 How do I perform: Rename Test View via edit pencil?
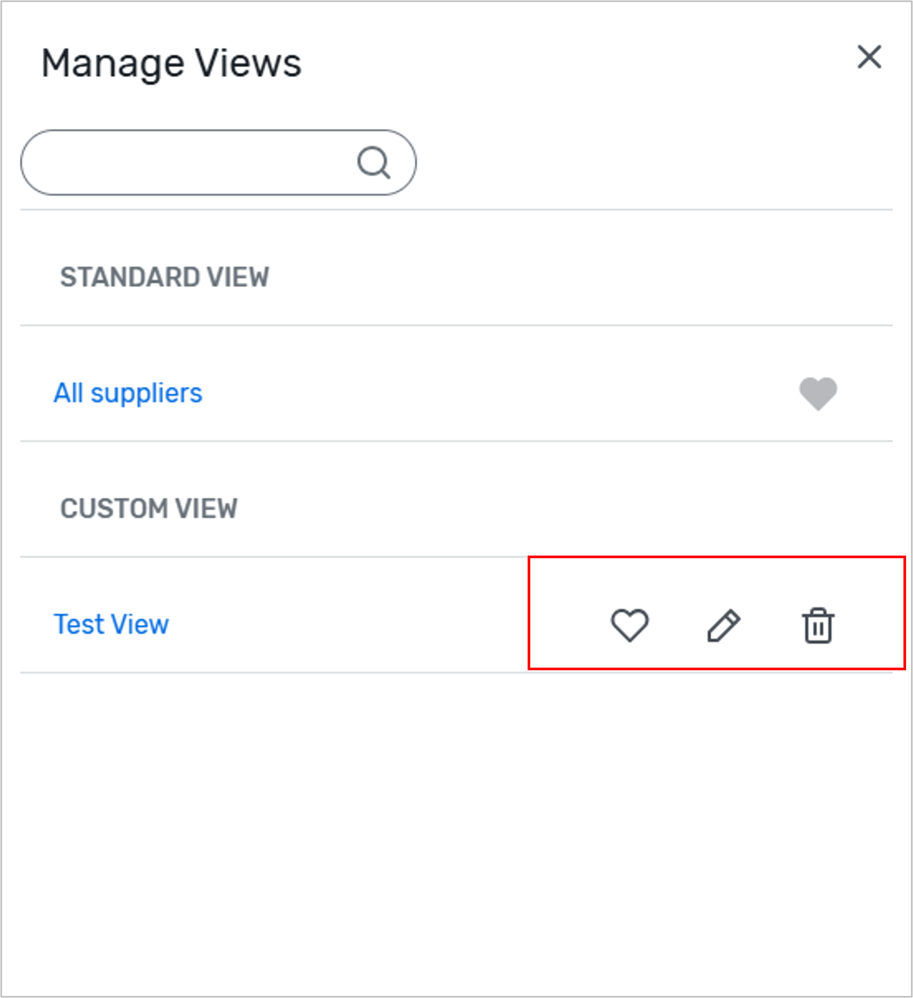(x=723, y=625)
